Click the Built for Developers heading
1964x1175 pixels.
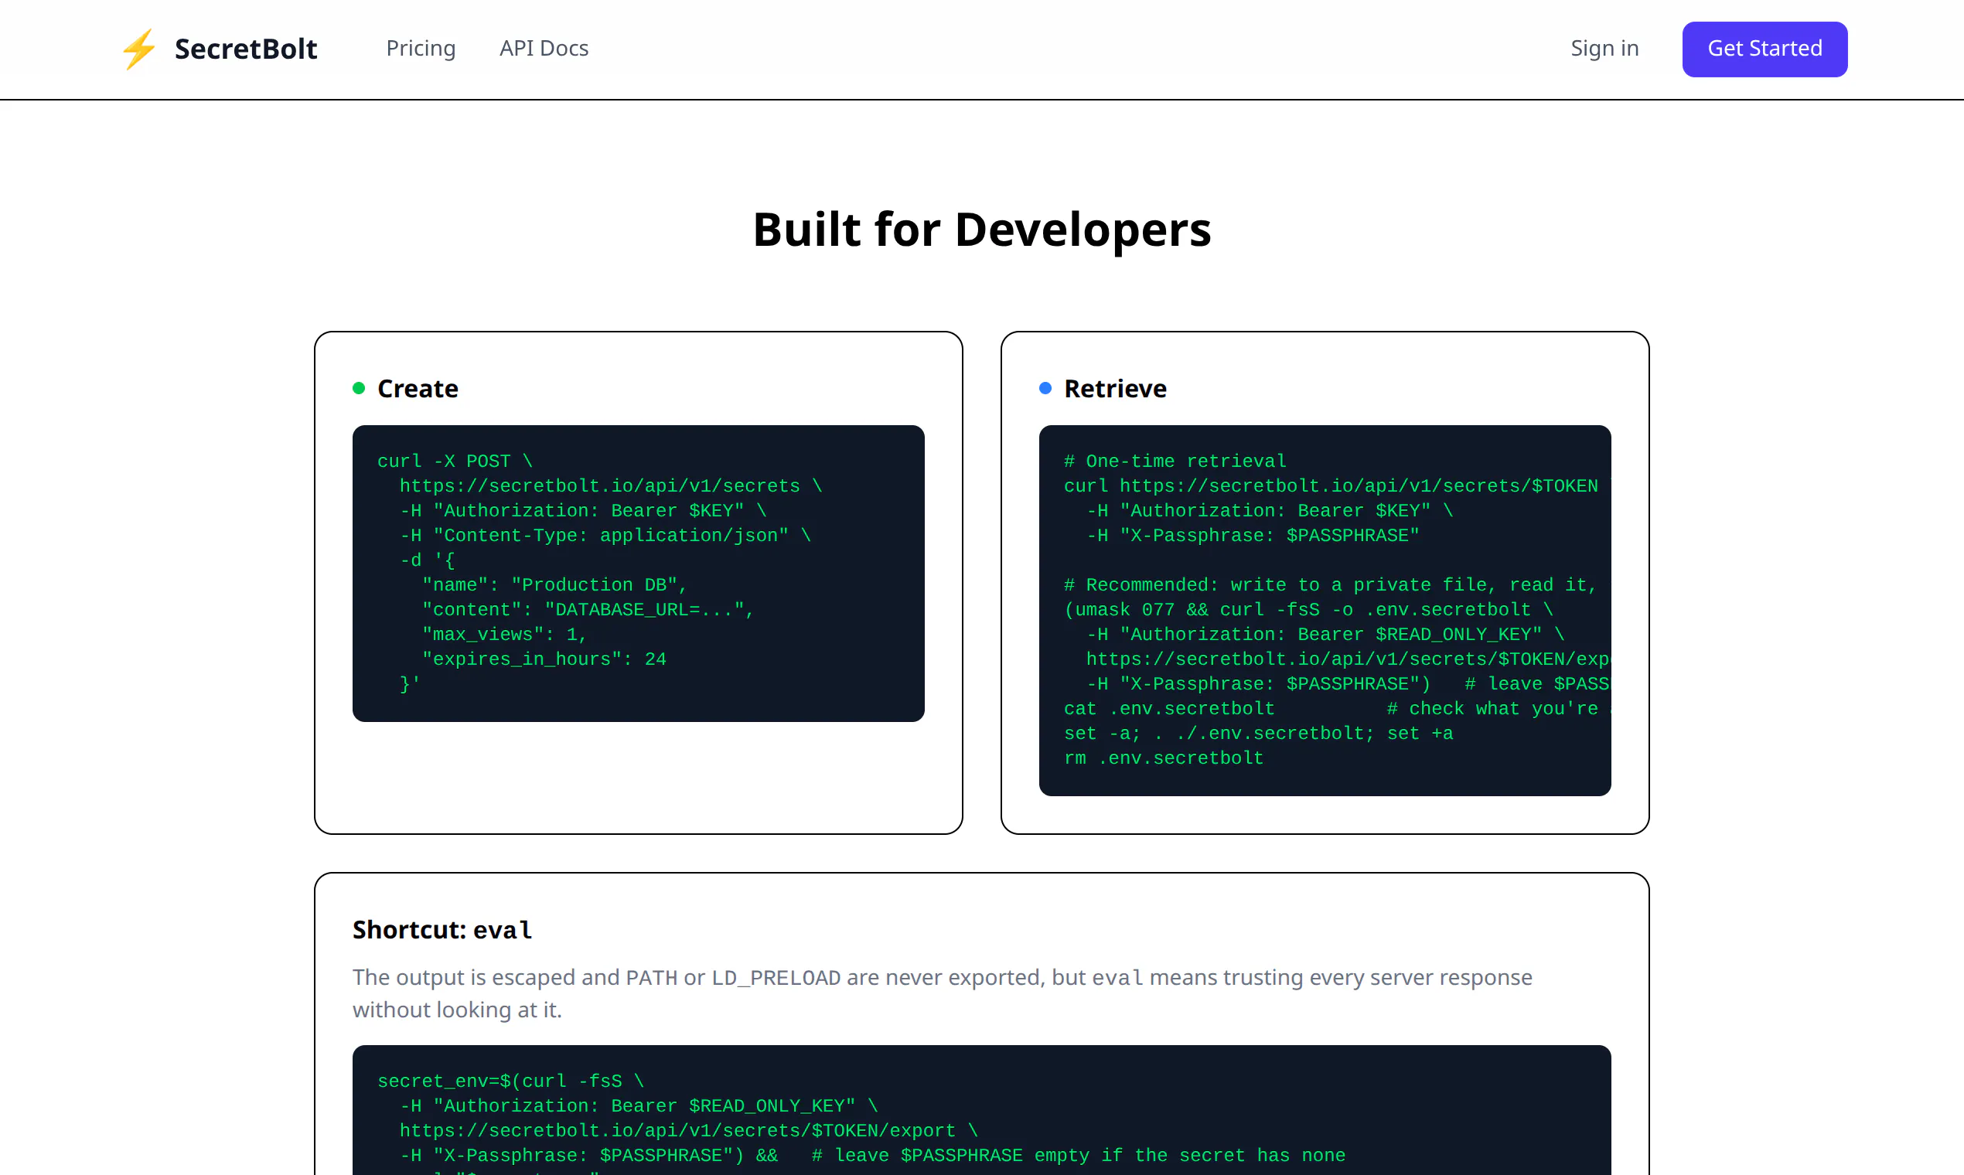(x=982, y=230)
